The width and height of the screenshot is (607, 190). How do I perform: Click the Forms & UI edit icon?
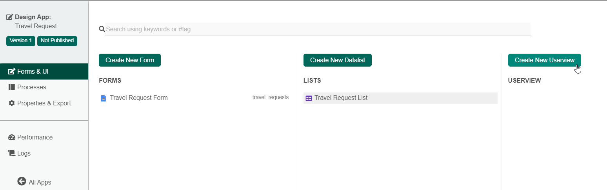(x=12, y=72)
